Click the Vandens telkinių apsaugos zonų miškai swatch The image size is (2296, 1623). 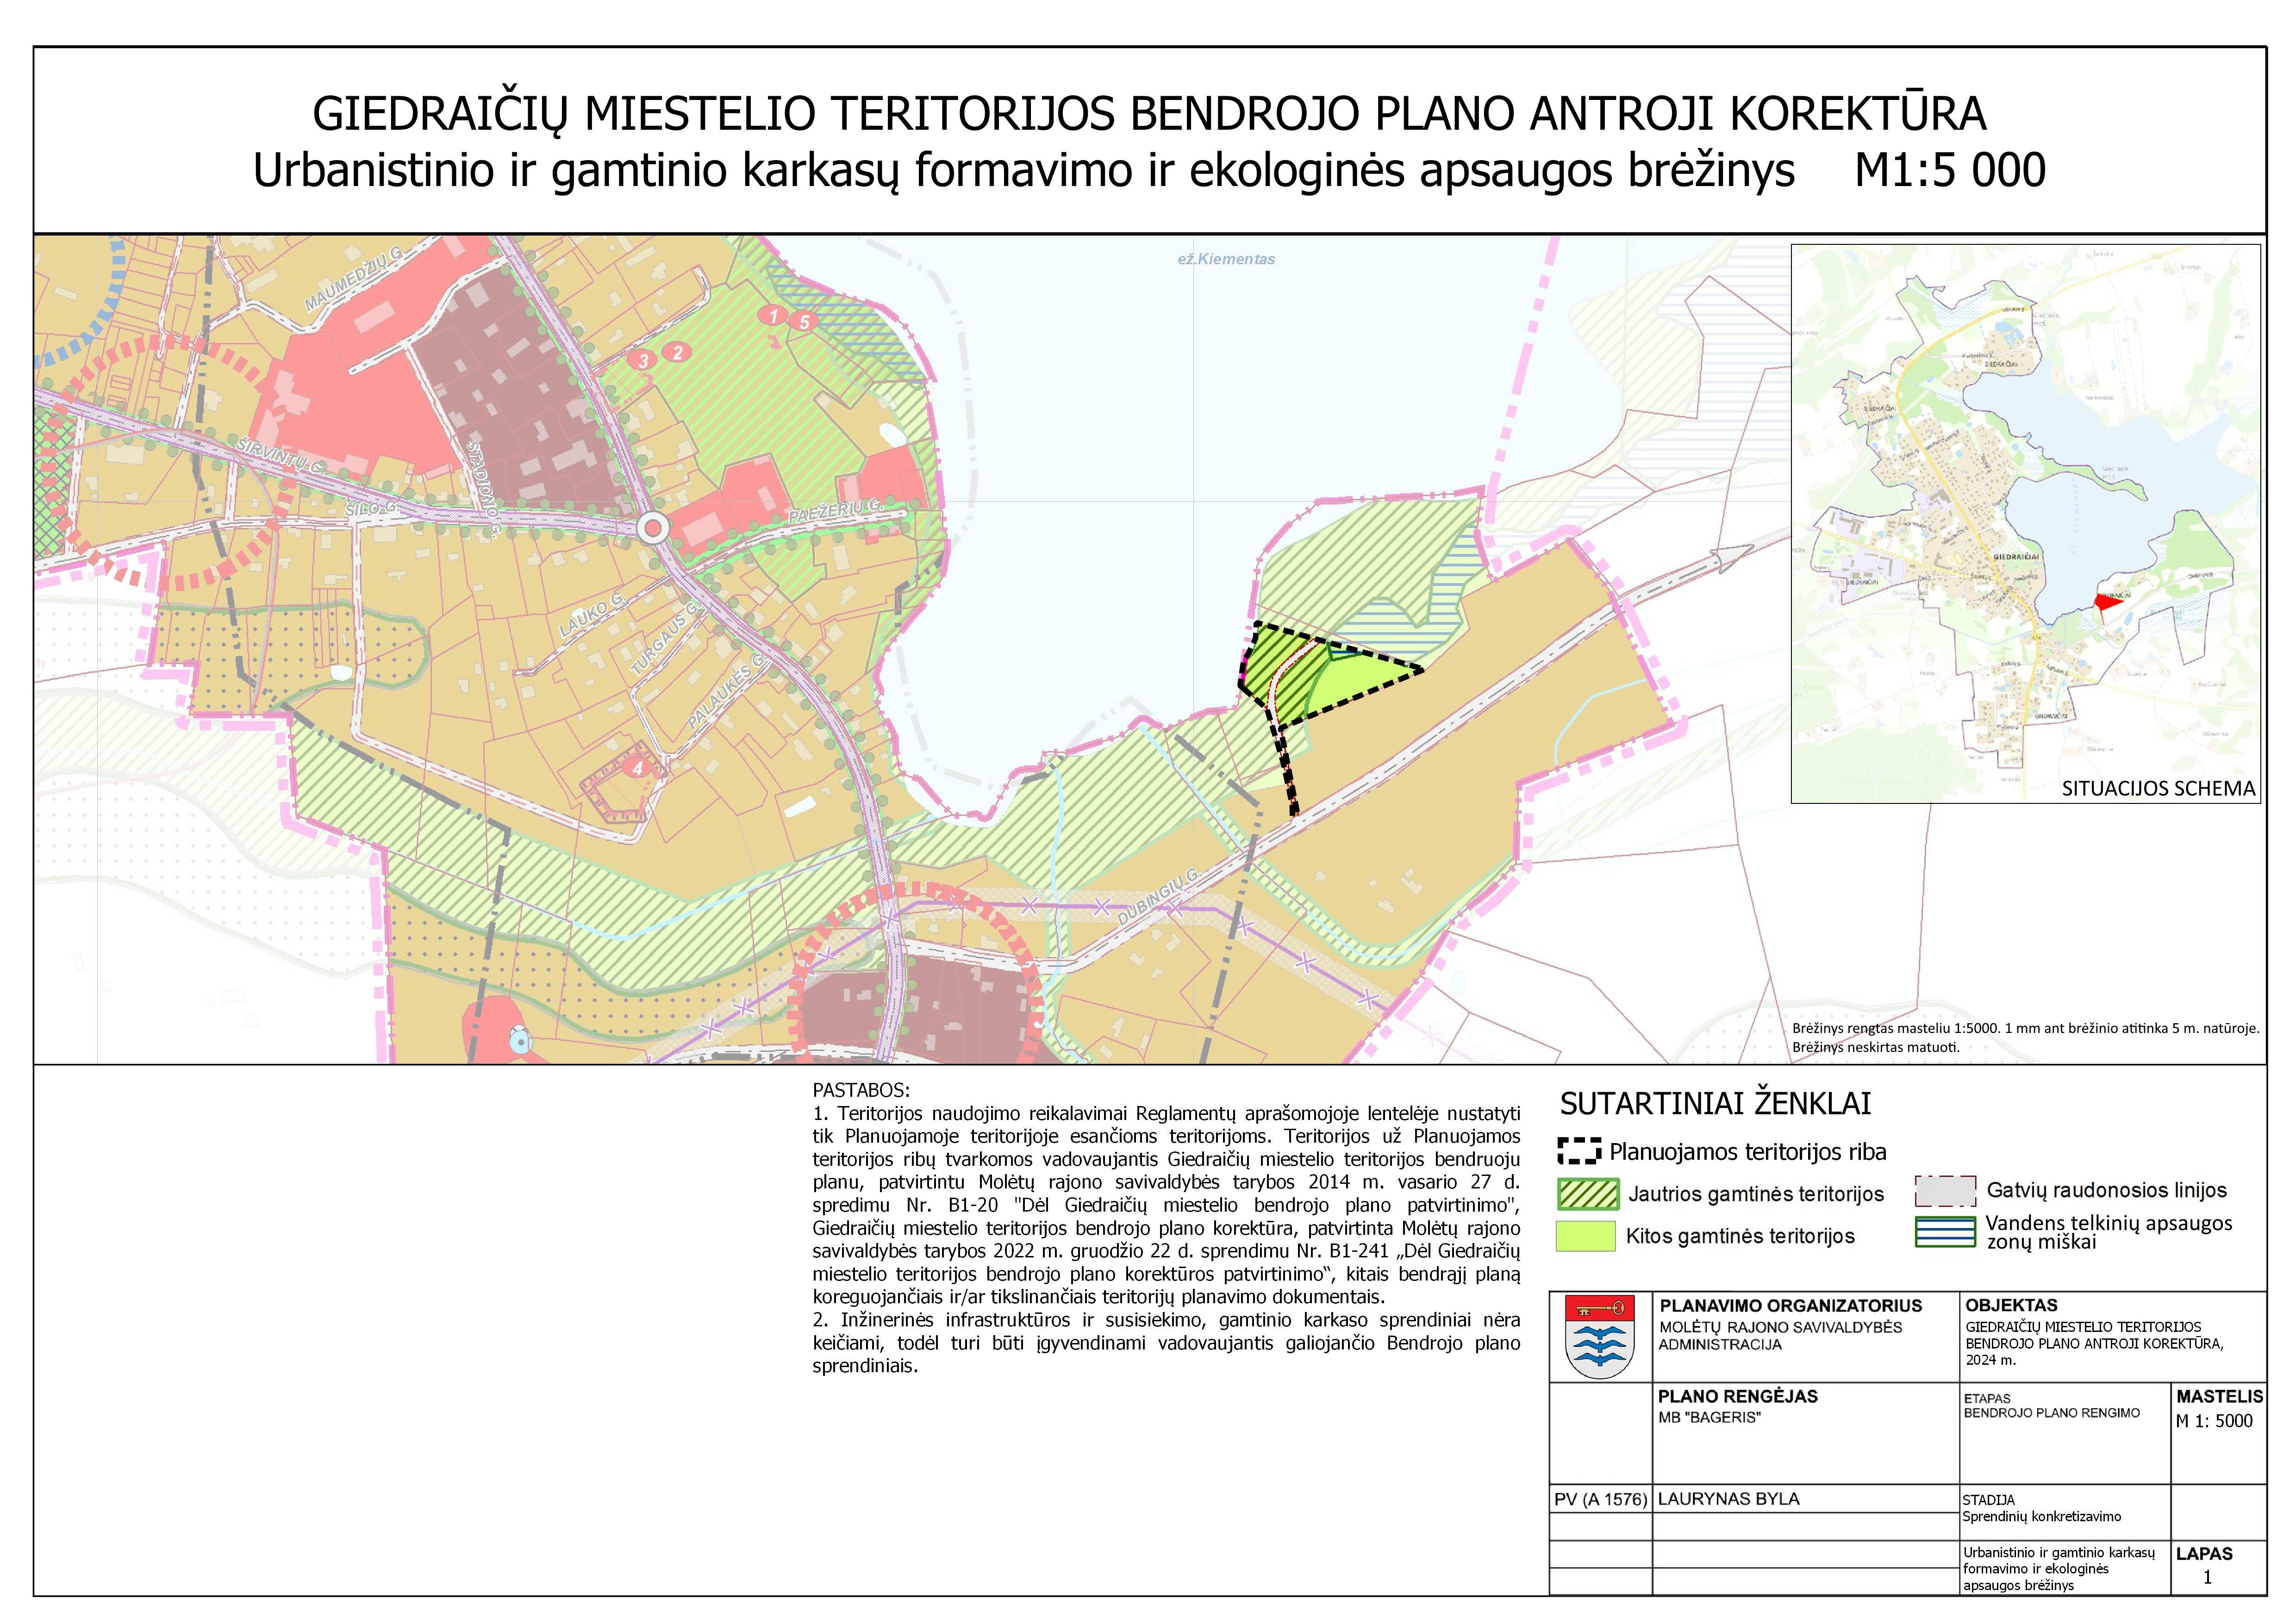(x=1945, y=1232)
